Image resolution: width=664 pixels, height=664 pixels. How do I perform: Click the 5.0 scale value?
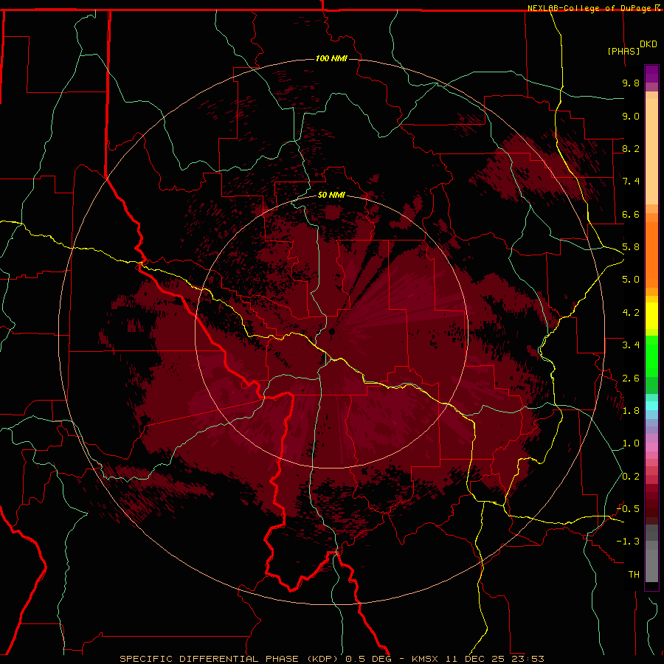click(x=631, y=280)
